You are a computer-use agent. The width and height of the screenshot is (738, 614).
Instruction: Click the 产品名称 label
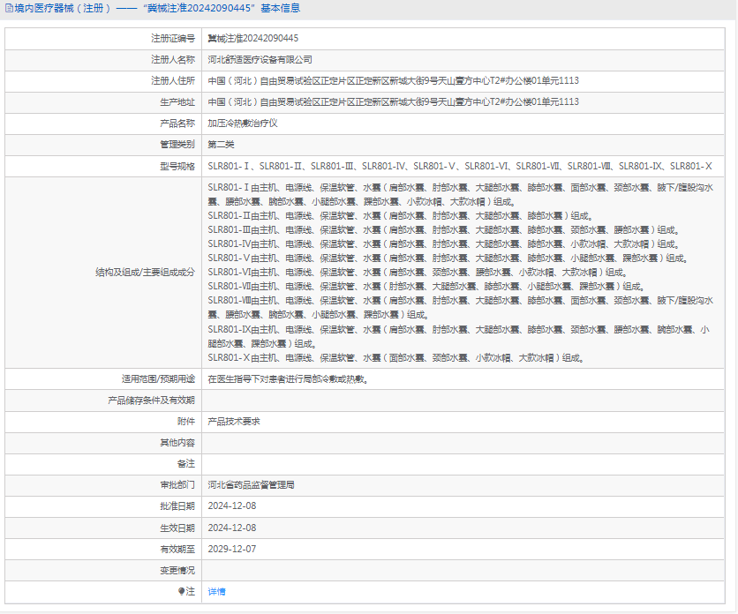177,124
